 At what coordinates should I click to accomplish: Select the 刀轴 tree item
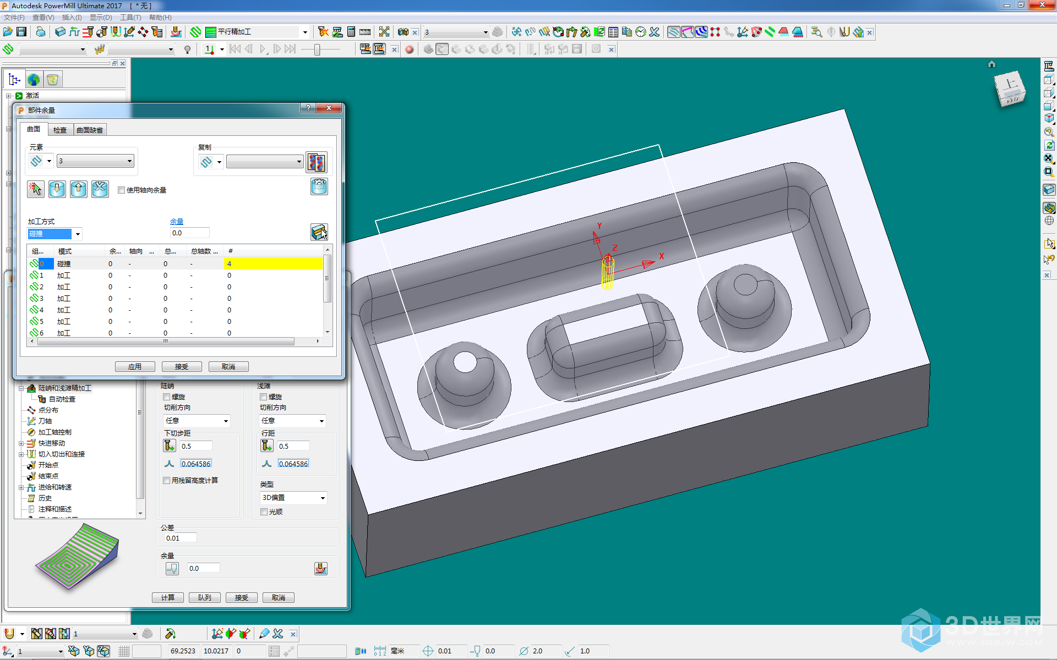(x=45, y=421)
